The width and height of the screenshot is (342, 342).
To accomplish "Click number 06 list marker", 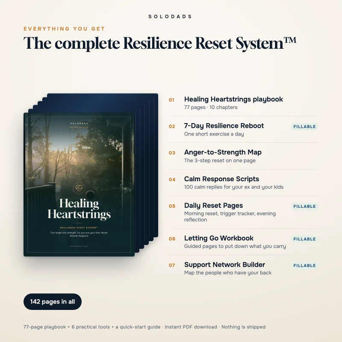I will (172, 239).
